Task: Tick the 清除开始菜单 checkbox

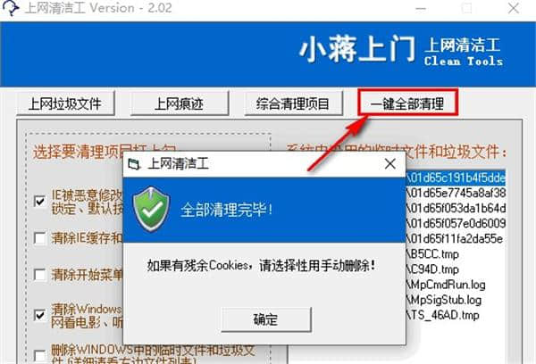Action: (x=40, y=275)
